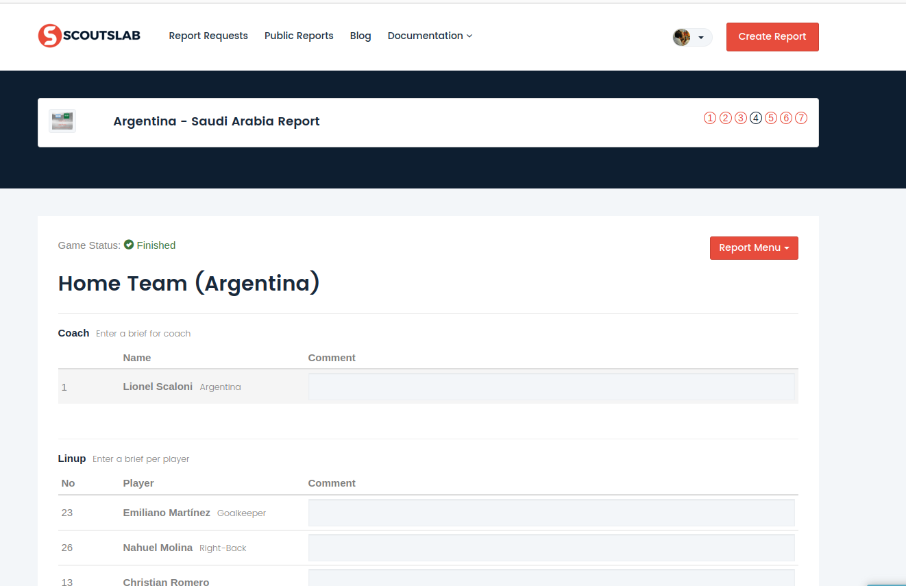Click the ScoutsLab logo
The width and height of the screenshot is (906, 586).
coord(89,36)
